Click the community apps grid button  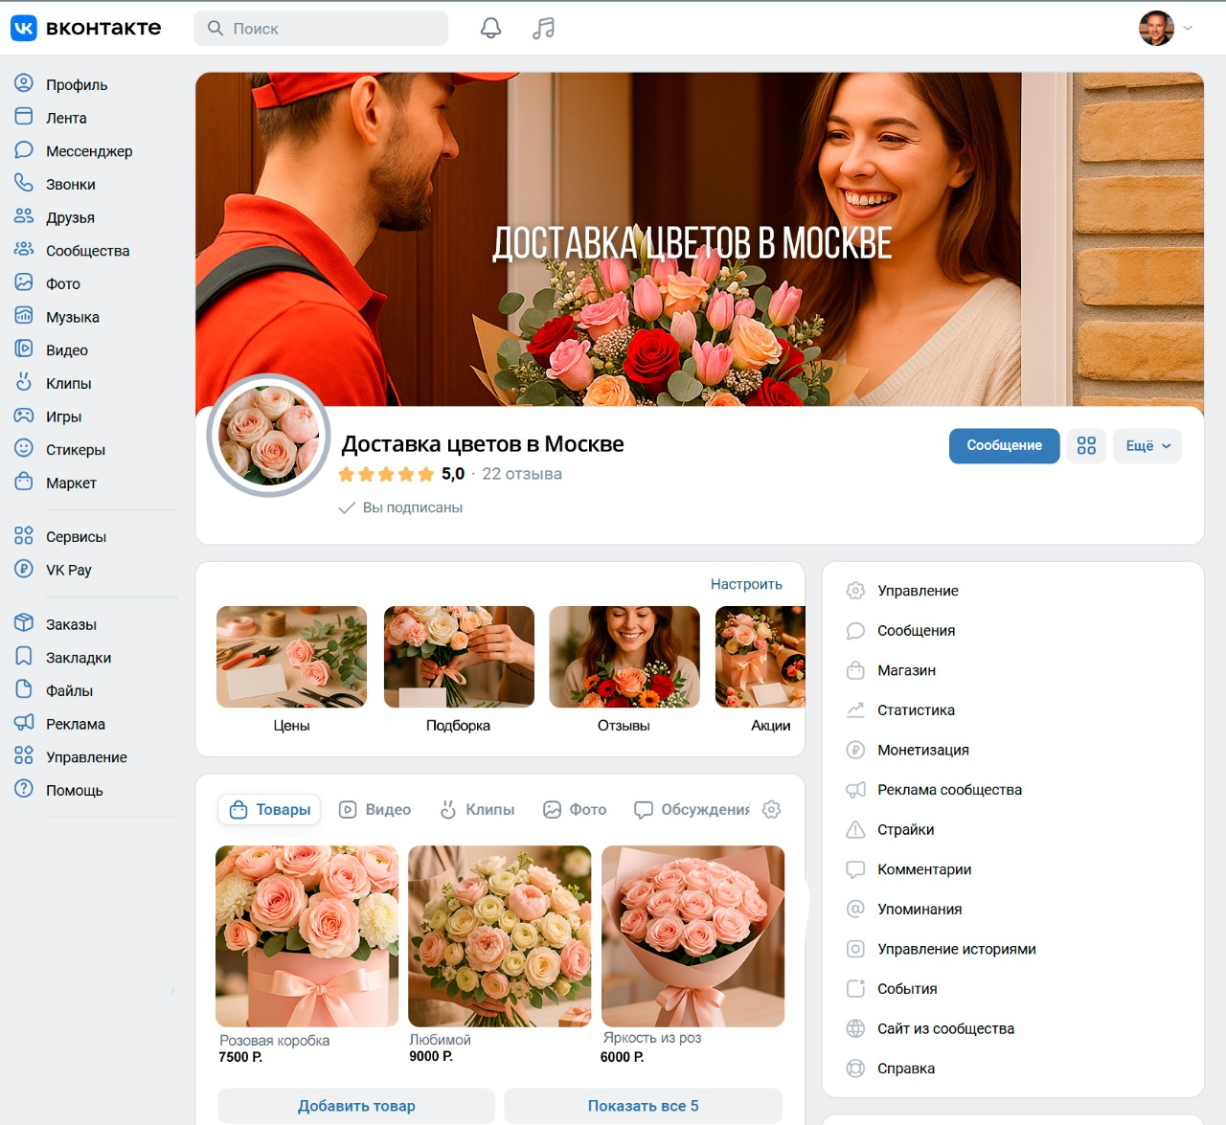click(x=1086, y=445)
